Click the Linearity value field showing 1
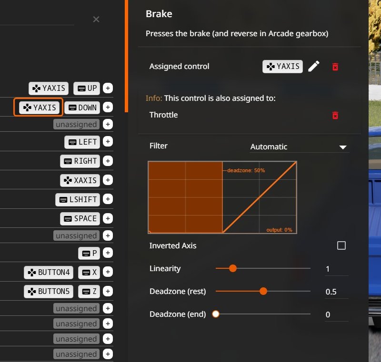Viewport: 381px width, 362px height. click(x=337, y=269)
